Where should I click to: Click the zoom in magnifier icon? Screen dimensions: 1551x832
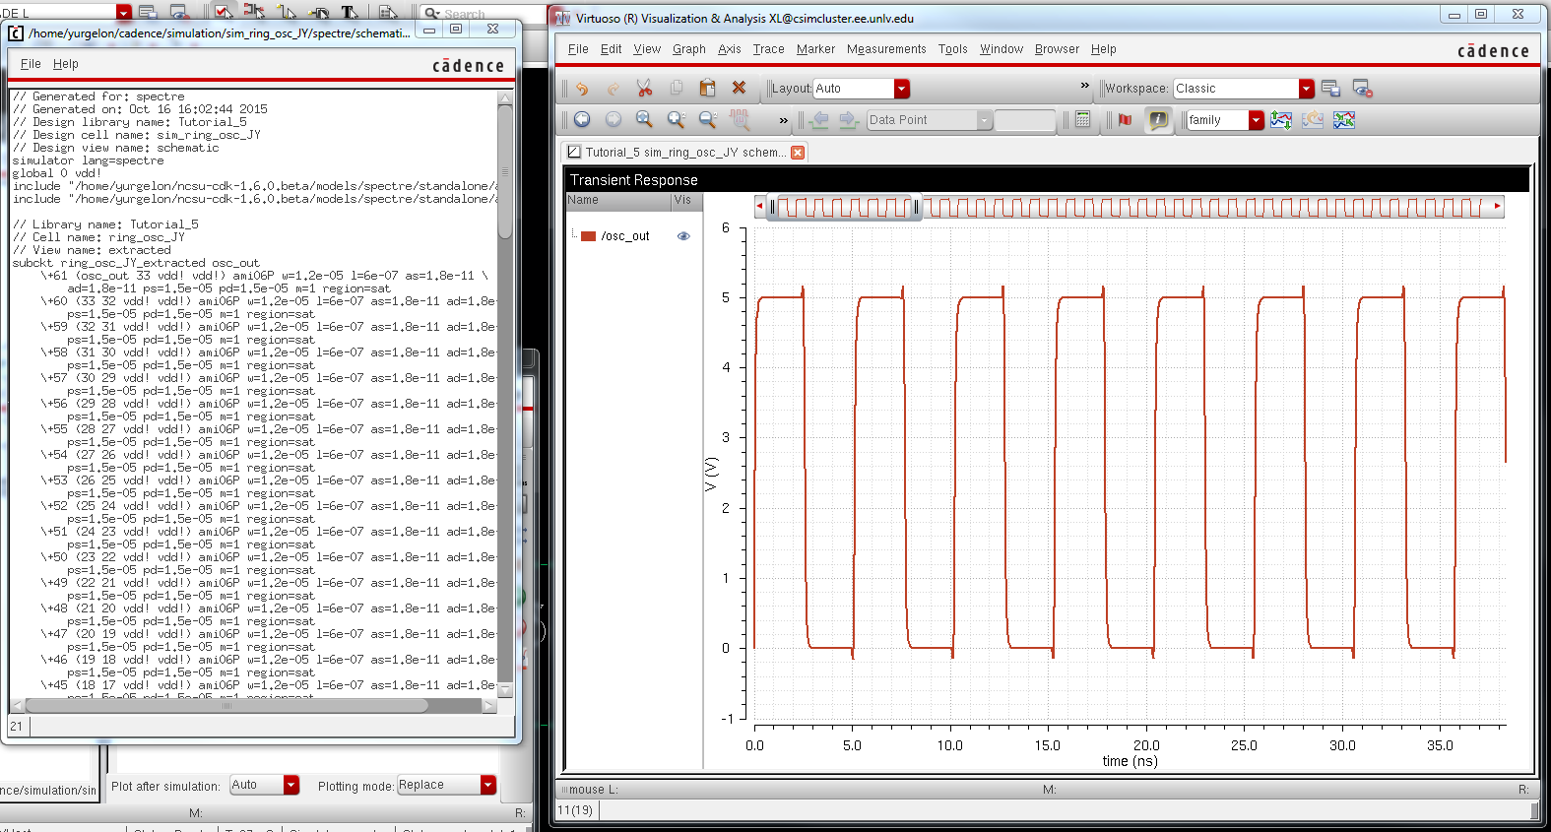point(676,120)
